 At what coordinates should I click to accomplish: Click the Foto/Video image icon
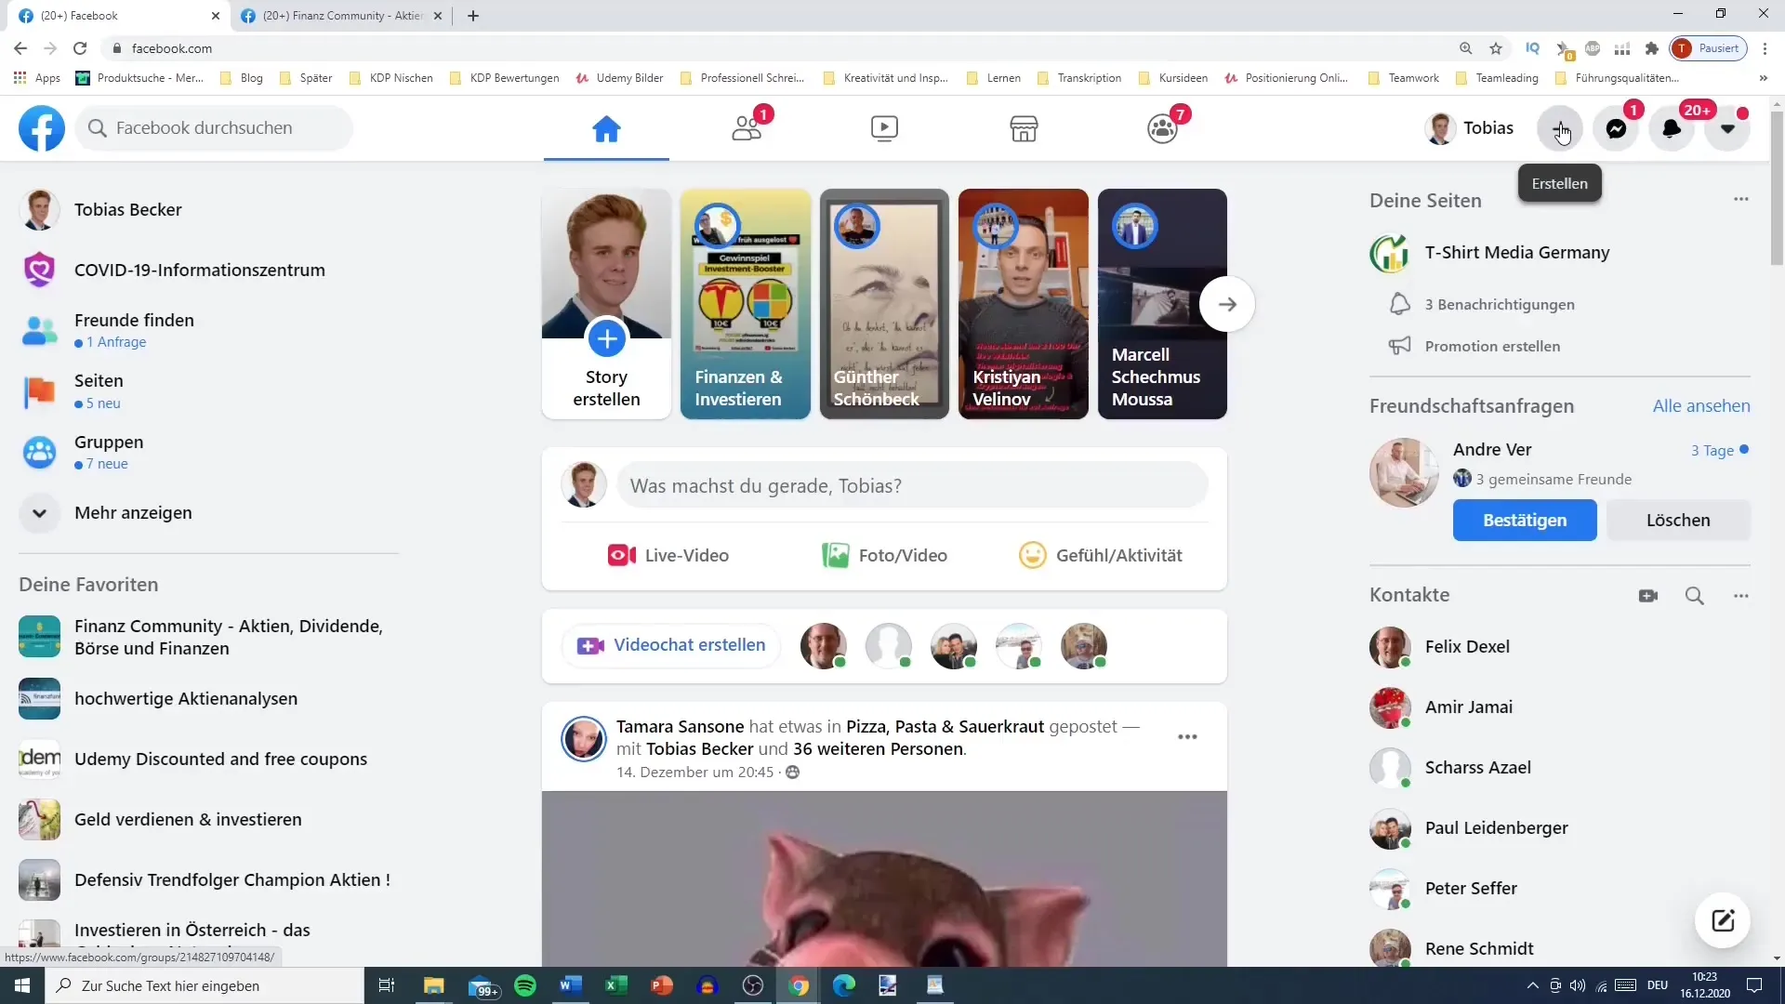coord(835,554)
